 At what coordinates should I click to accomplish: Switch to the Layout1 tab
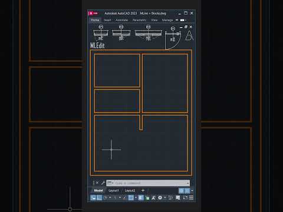click(114, 190)
